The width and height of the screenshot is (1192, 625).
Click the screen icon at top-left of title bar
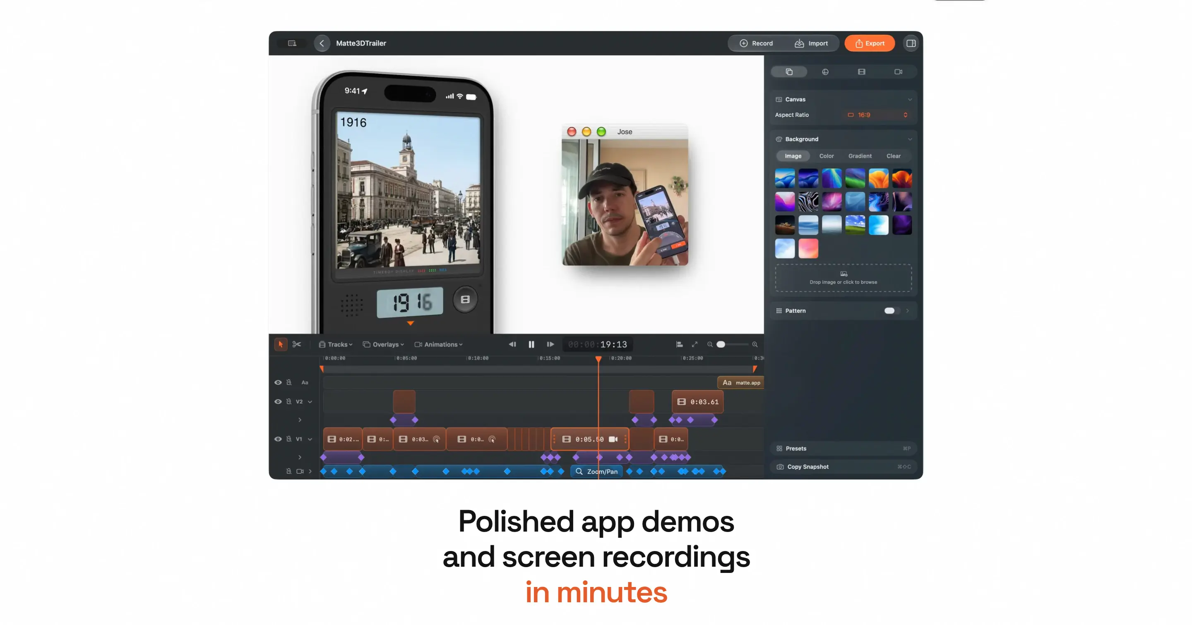click(x=292, y=43)
